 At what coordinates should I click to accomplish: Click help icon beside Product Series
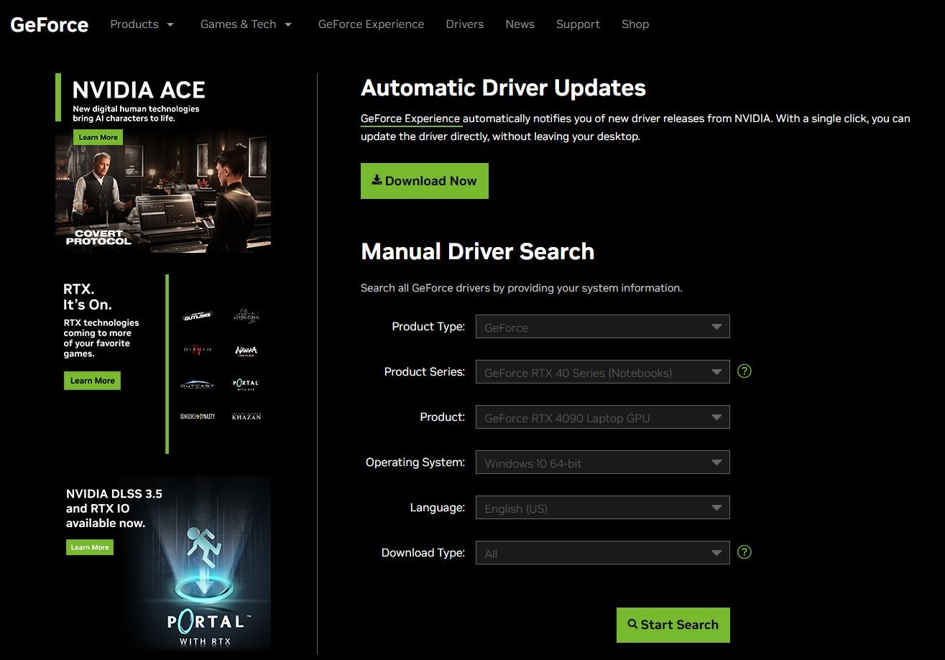tap(745, 371)
